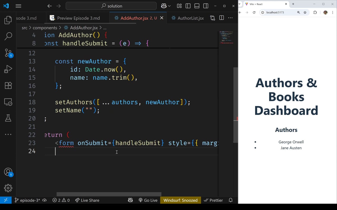Expand additional views ellipsis in the activity bar
Viewport: 337px width, 210px height.
(x=8, y=134)
